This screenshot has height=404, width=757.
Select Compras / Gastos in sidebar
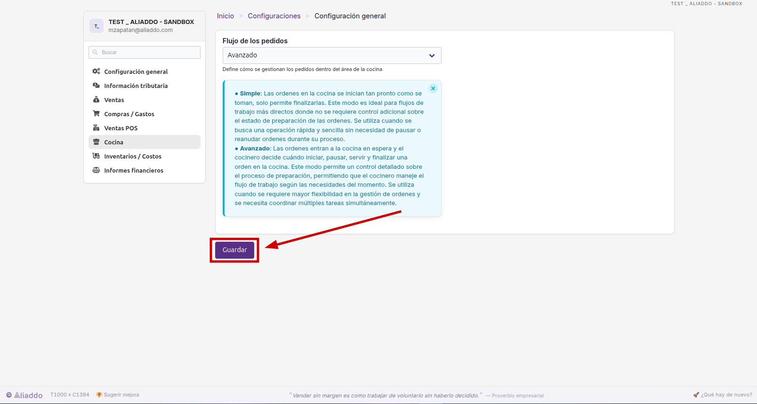[145, 114]
